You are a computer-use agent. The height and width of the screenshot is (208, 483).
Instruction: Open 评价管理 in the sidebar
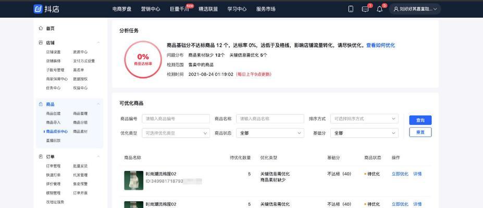point(53,184)
